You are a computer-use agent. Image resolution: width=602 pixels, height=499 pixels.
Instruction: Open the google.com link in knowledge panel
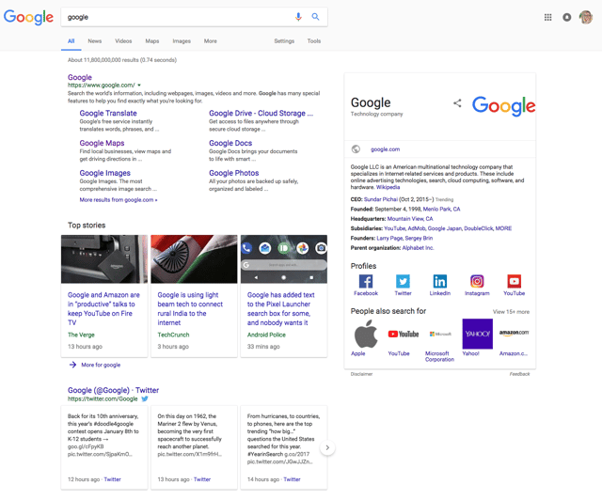click(x=385, y=149)
